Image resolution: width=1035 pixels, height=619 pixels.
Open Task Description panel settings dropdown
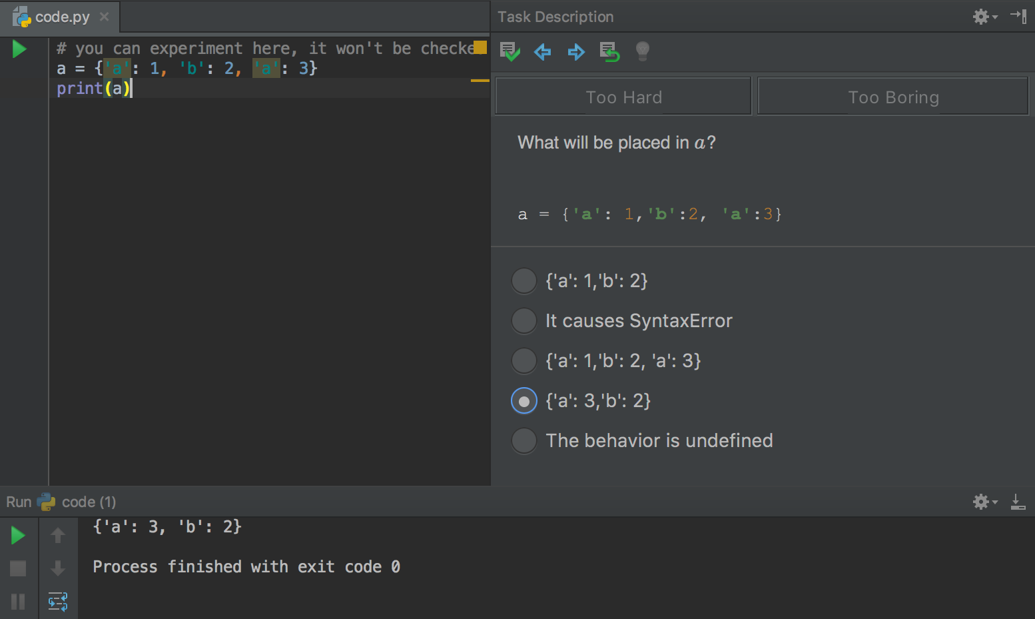point(982,17)
